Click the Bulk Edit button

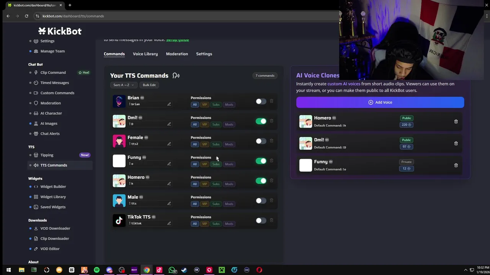coord(149,85)
